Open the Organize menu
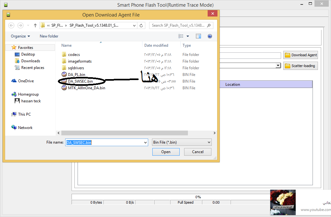Viewport: 331px width, 217px height. click(x=20, y=36)
